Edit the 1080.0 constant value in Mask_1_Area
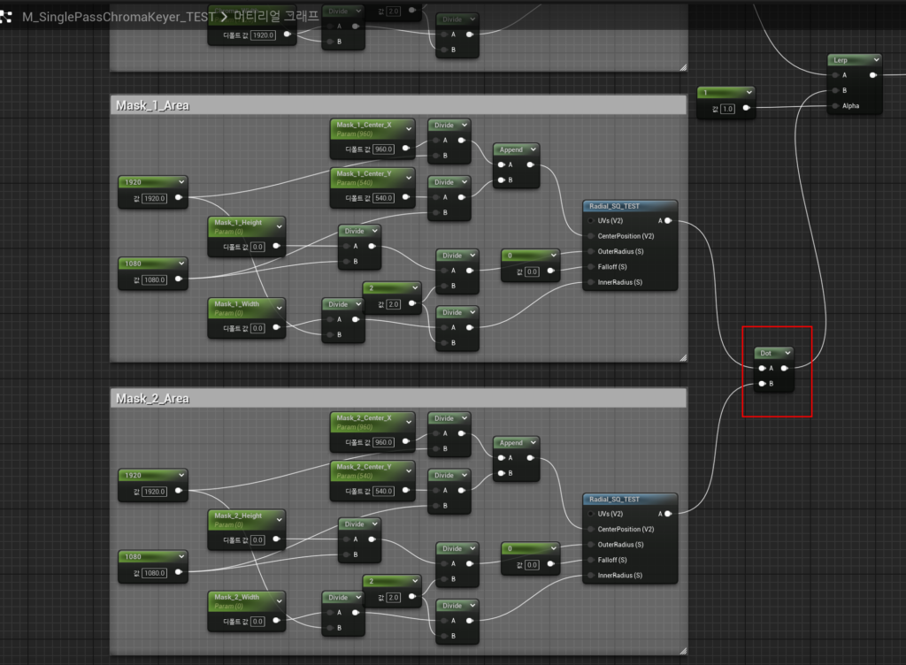The width and height of the screenshot is (906, 665). 155,279
